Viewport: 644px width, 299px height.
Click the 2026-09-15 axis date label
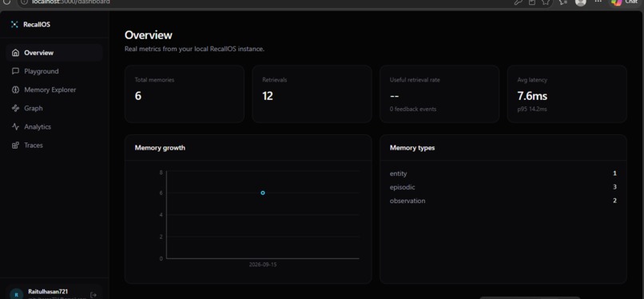click(x=263, y=265)
